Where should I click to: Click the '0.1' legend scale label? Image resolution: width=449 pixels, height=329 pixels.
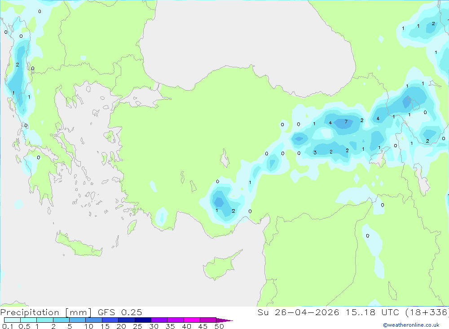(x=8, y=326)
